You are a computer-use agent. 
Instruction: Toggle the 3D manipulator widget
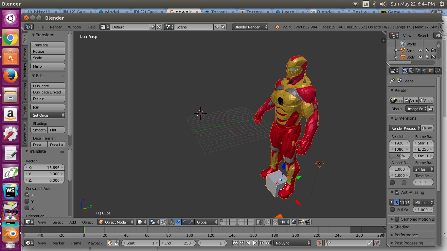click(x=171, y=222)
